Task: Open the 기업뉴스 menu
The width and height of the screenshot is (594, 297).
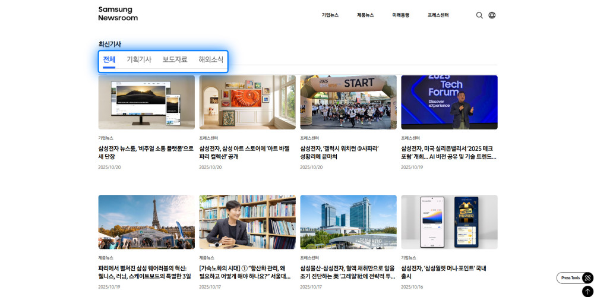Action: [x=330, y=15]
